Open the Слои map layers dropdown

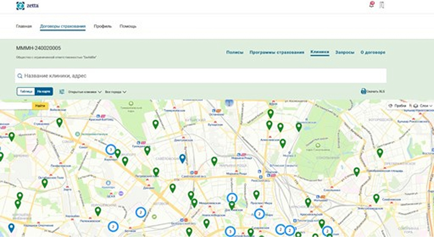pos(423,106)
